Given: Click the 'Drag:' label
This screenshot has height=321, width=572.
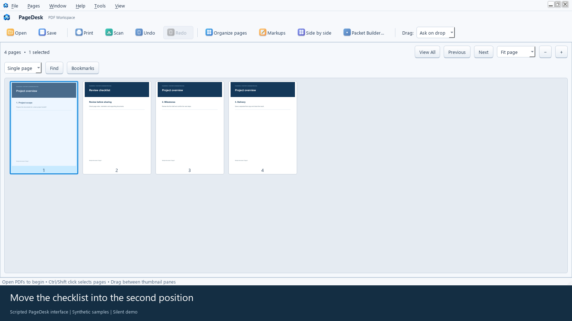Looking at the screenshot, I should (408, 33).
